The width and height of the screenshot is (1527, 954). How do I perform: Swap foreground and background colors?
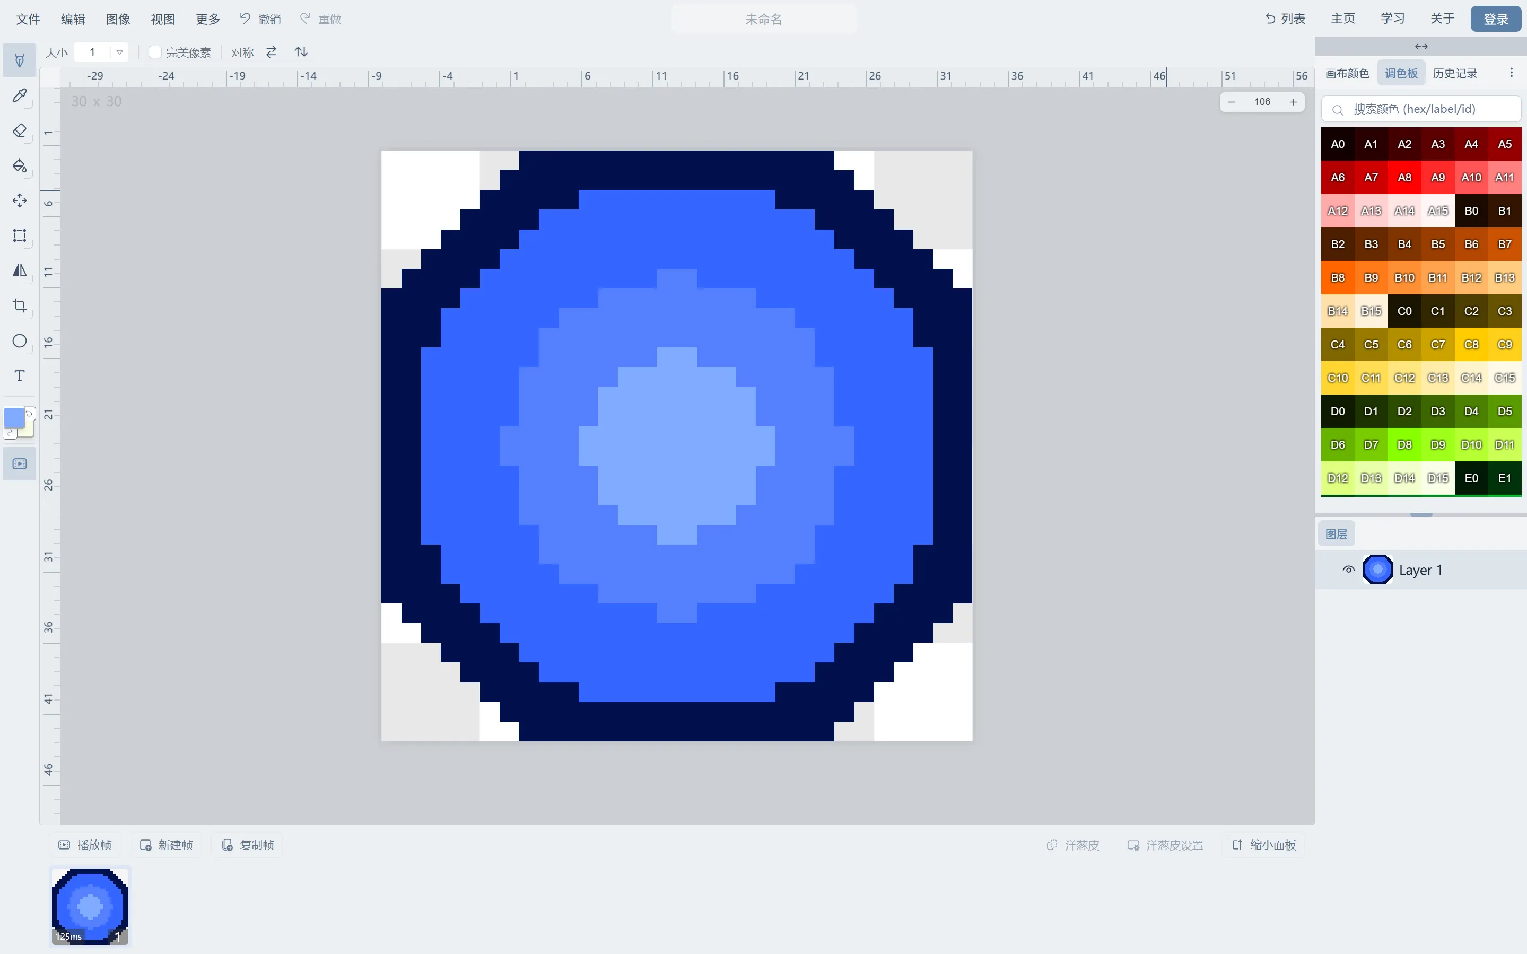click(10, 433)
